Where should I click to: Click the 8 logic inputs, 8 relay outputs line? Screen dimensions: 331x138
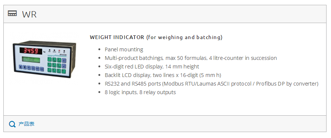(x=140, y=92)
